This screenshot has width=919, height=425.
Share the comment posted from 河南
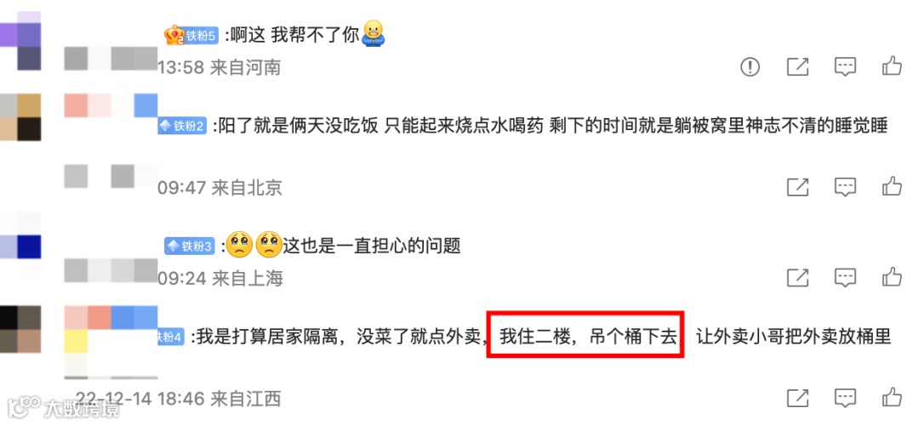(797, 67)
